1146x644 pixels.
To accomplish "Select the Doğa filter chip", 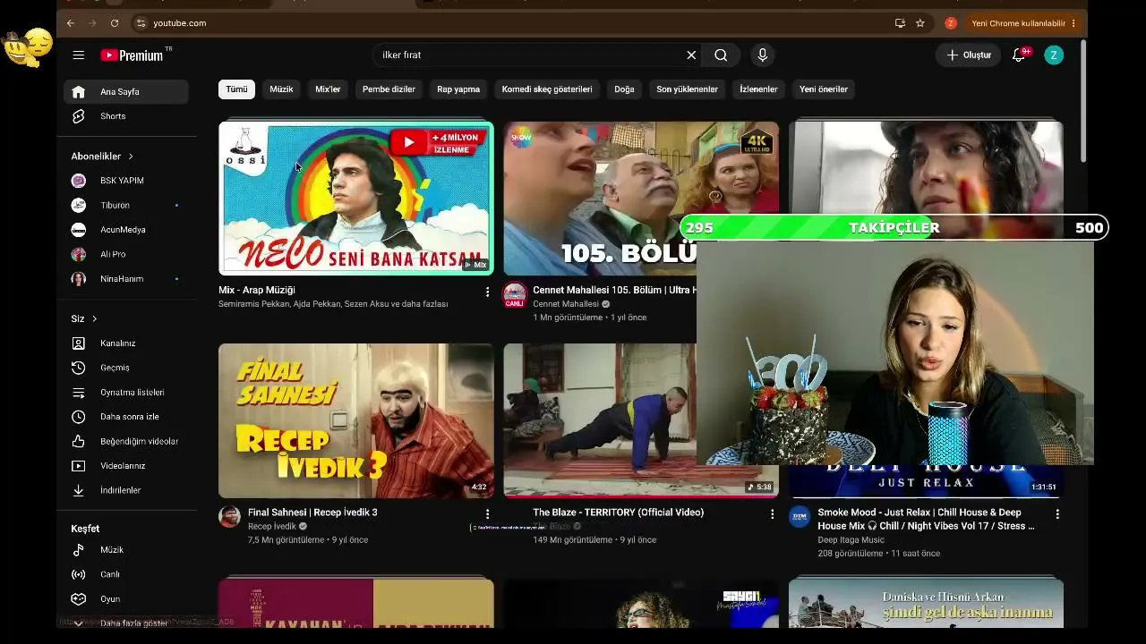I will click(624, 89).
